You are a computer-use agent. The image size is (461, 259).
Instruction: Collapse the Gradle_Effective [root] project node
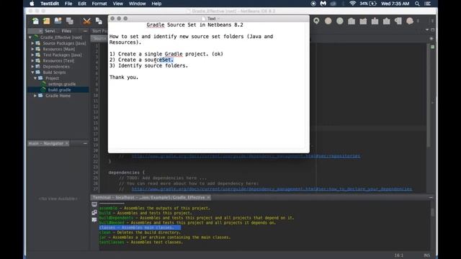tap(30, 37)
